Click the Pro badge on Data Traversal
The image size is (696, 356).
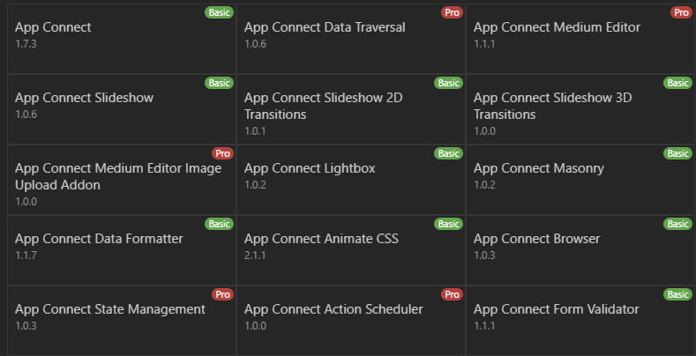pos(451,12)
